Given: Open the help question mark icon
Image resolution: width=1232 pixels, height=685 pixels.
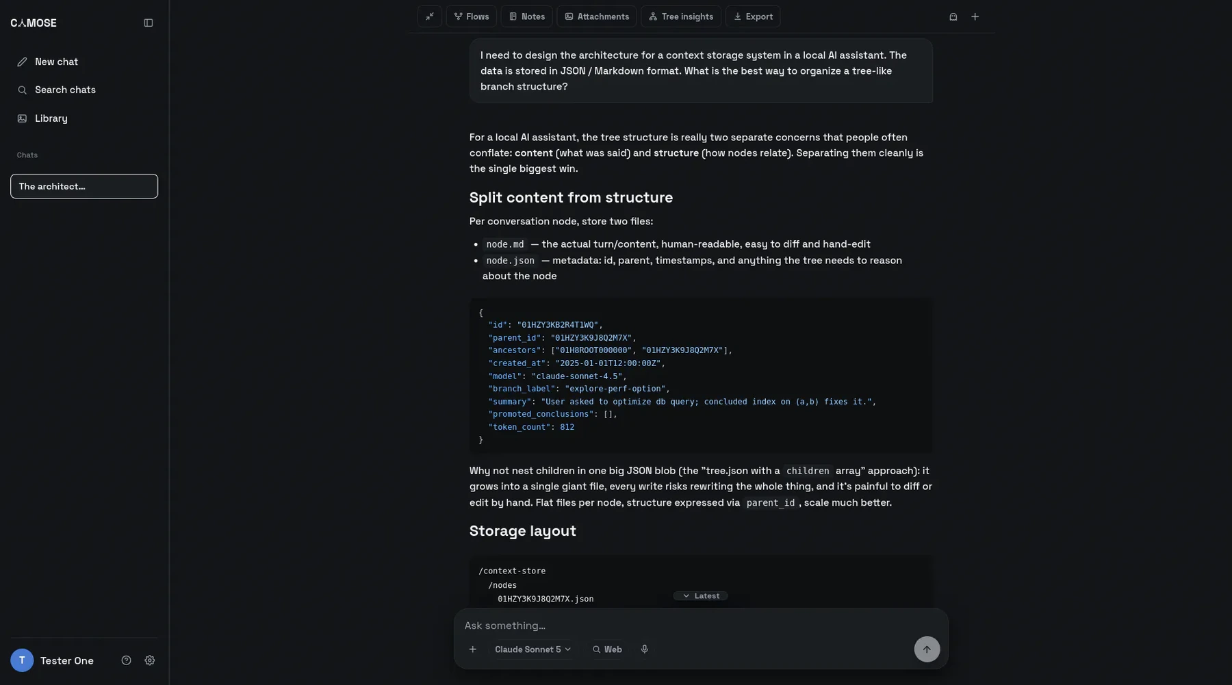Looking at the screenshot, I should [x=126, y=660].
